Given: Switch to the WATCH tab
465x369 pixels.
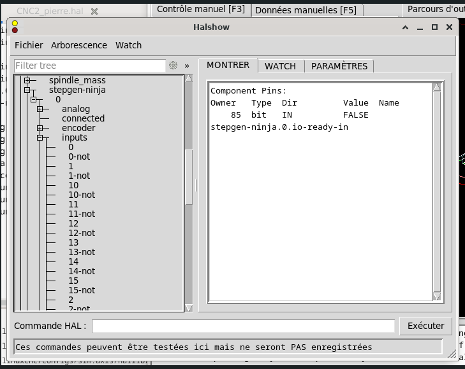Looking at the screenshot, I should (280, 66).
